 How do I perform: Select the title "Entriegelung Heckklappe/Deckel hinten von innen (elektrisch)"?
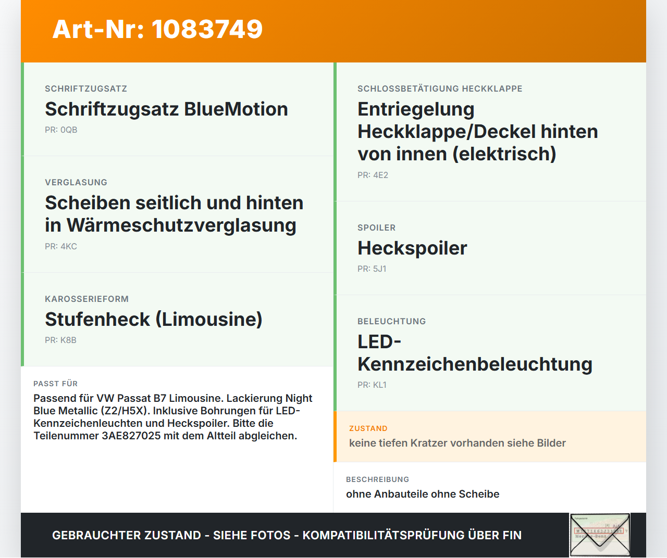coord(478,132)
